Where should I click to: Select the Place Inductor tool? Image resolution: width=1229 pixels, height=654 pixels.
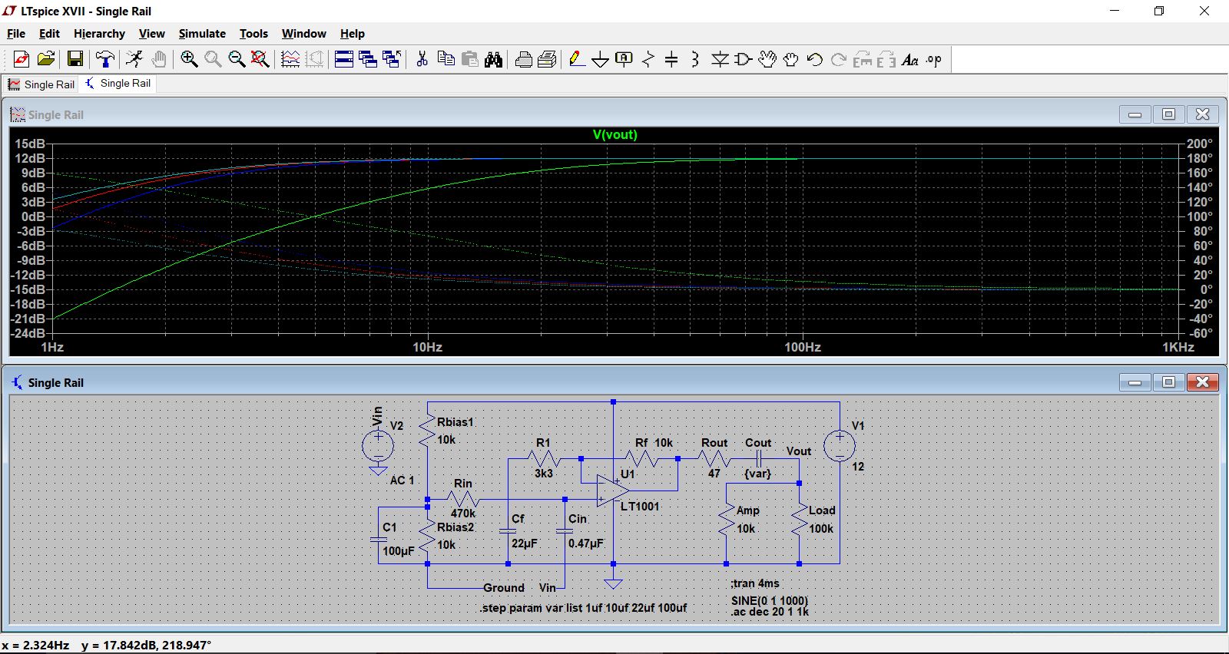tap(695, 59)
